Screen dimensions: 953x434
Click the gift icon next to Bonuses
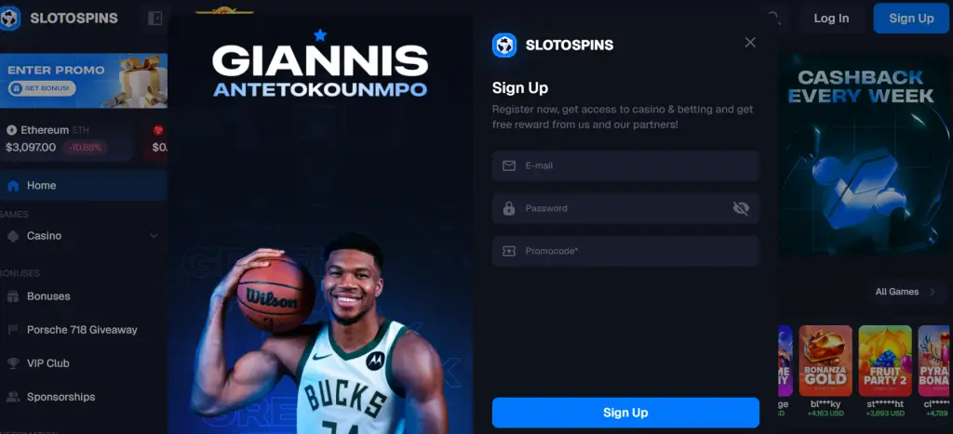click(x=13, y=296)
